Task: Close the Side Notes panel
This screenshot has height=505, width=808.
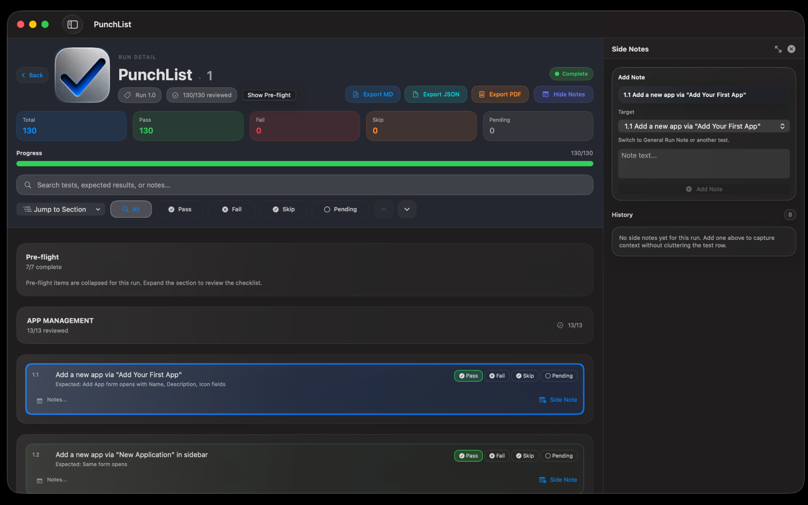Action: tap(791, 49)
